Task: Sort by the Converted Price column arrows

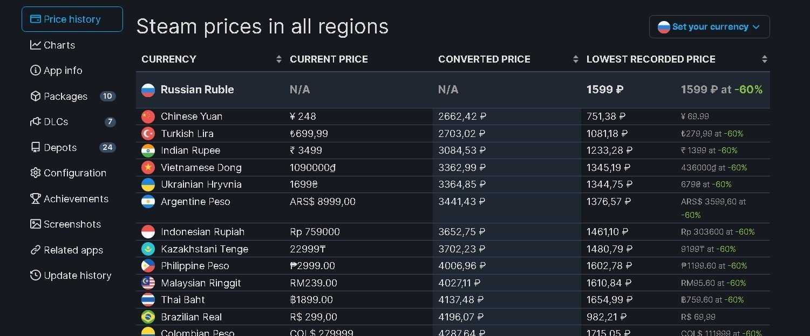Action: pyautogui.click(x=575, y=59)
